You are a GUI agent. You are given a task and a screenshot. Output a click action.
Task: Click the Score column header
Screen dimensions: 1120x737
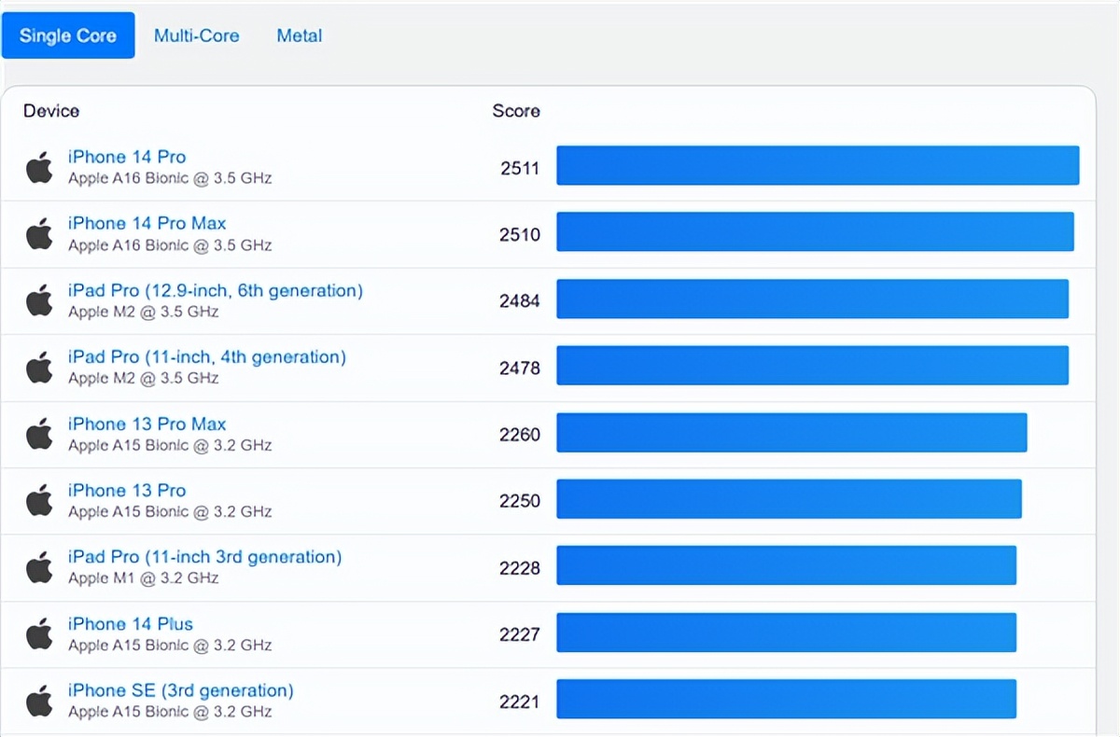click(x=516, y=110)
